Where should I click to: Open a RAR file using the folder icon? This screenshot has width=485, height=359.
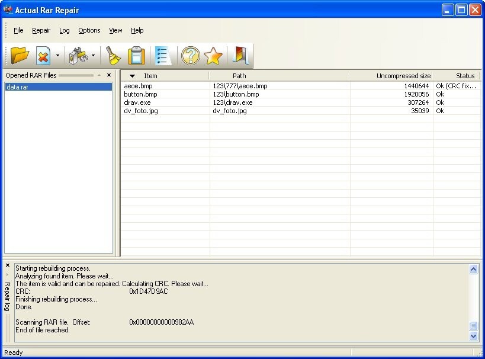click(x=20, y=55)
